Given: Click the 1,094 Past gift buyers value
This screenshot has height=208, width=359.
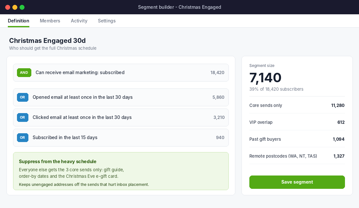Looking at the screenshot, I should (x=338, y=139).
